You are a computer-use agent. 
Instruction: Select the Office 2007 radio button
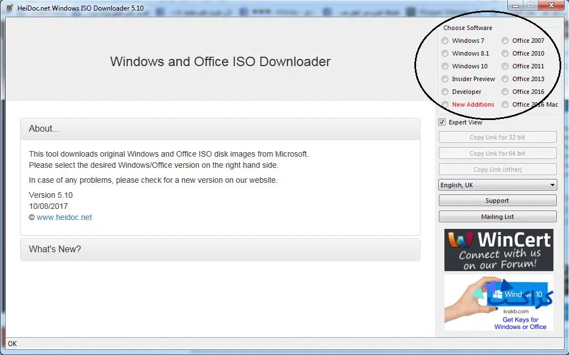[x=505, y=41]
